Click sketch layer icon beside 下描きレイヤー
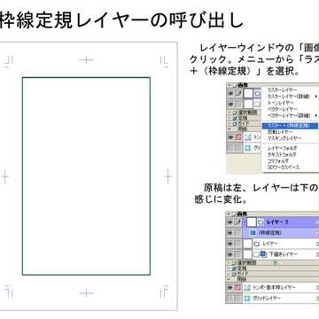Screen dimensions: 319x319 click(262, 254)
